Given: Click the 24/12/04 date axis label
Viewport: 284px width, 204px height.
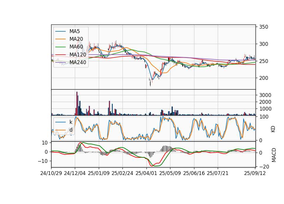Looking at the screenshot, I should click(75, 173).
